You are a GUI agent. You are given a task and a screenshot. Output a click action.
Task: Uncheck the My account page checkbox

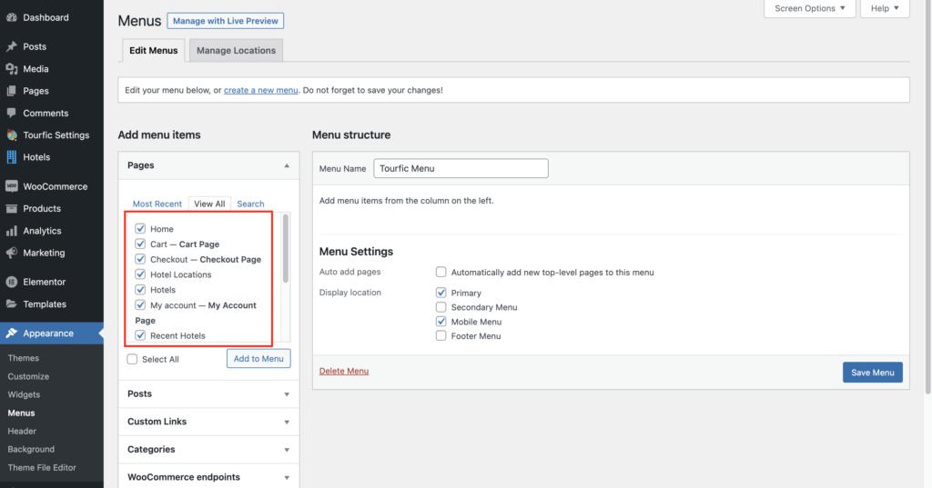pos(140,305)
